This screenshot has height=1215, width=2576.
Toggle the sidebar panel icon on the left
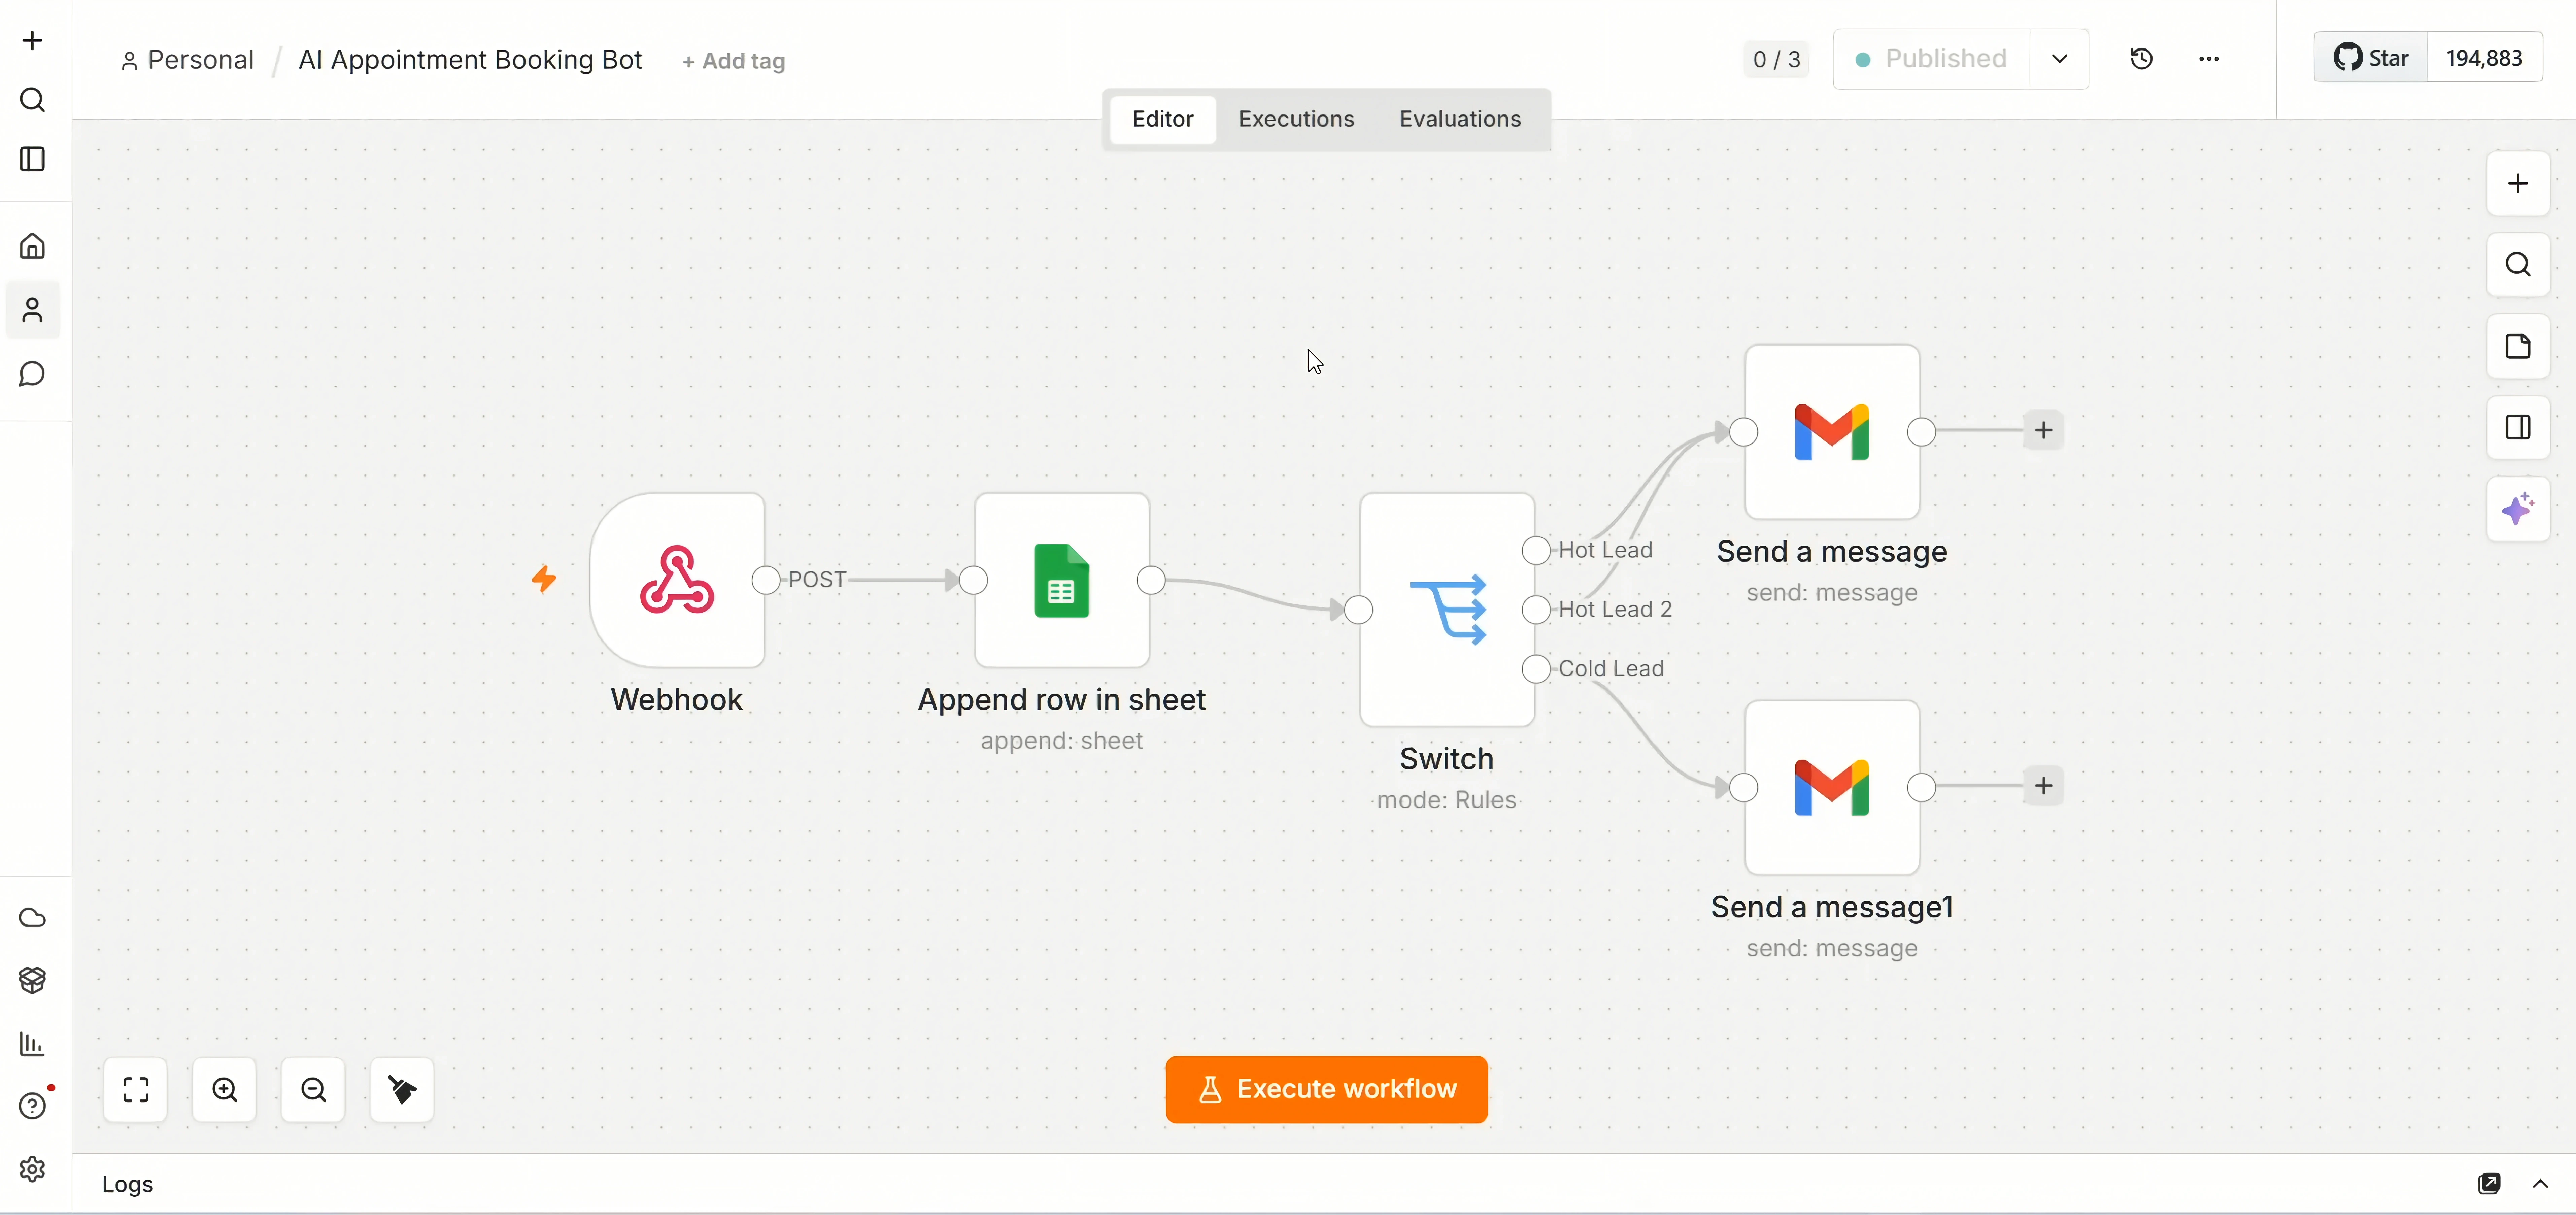point(32,159)
